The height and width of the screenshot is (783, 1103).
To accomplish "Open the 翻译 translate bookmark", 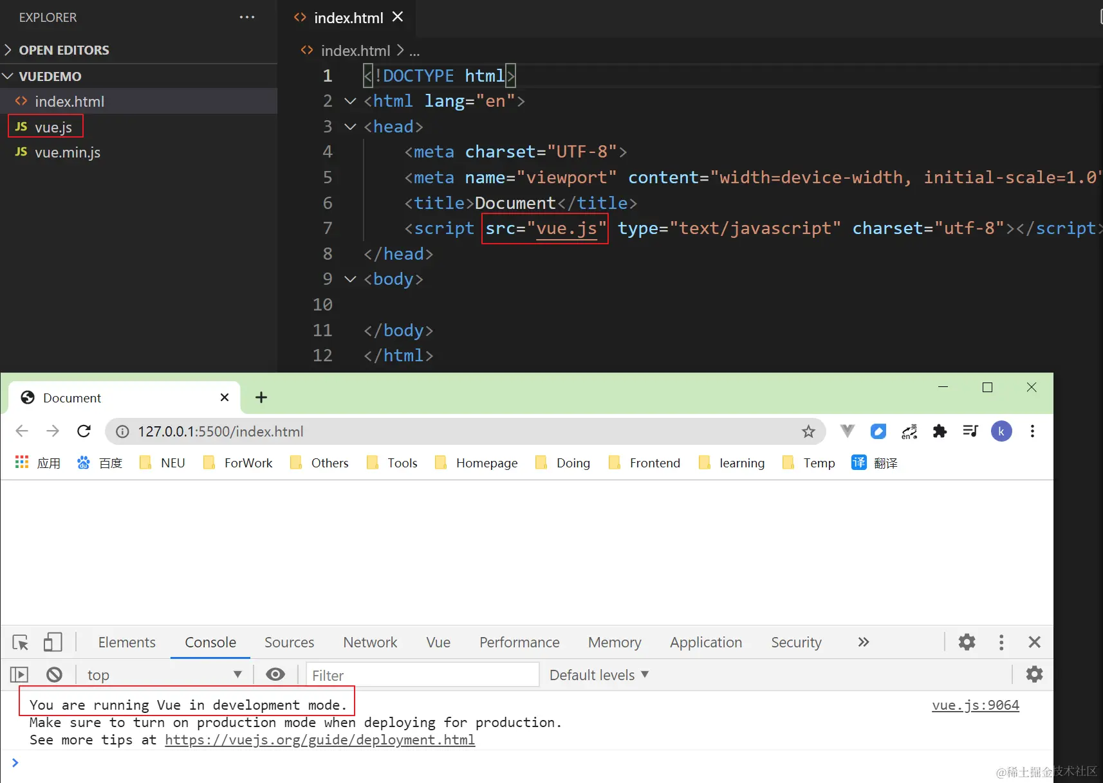I will (875, 463).
